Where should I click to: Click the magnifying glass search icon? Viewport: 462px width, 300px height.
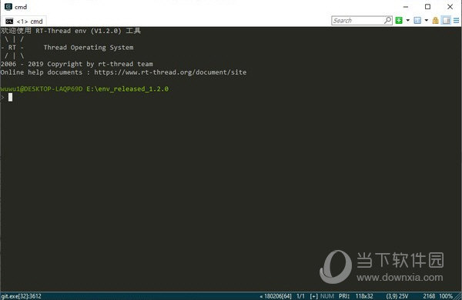pos(388,20)
